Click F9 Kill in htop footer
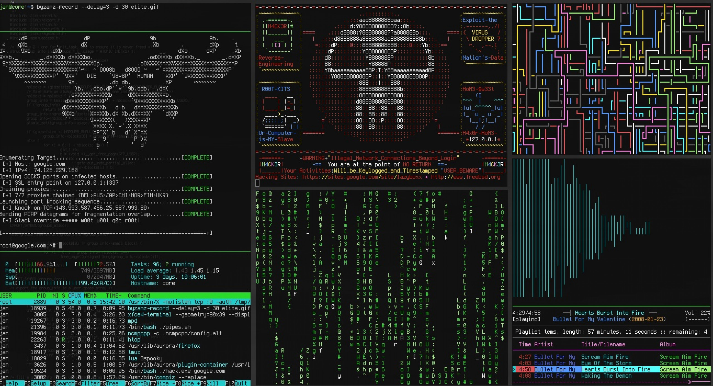 pos(212,383)
